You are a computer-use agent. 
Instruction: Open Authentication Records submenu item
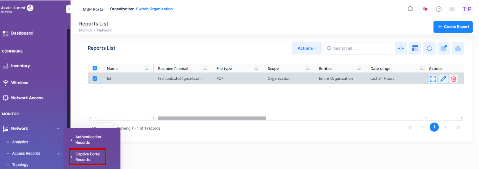(x=88, y=140)
